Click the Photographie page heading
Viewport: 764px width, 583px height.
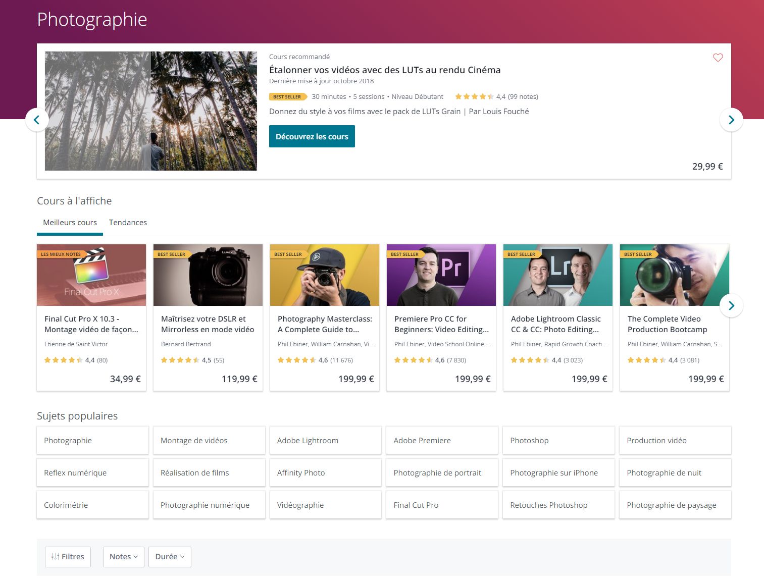[92, 20]
